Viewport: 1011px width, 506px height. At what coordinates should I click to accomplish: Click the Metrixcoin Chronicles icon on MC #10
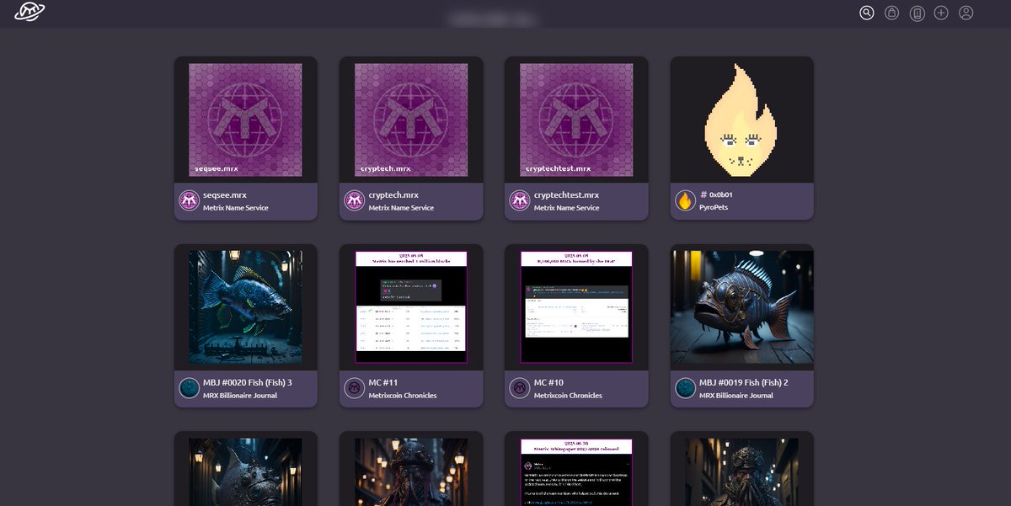coord(518,387)
